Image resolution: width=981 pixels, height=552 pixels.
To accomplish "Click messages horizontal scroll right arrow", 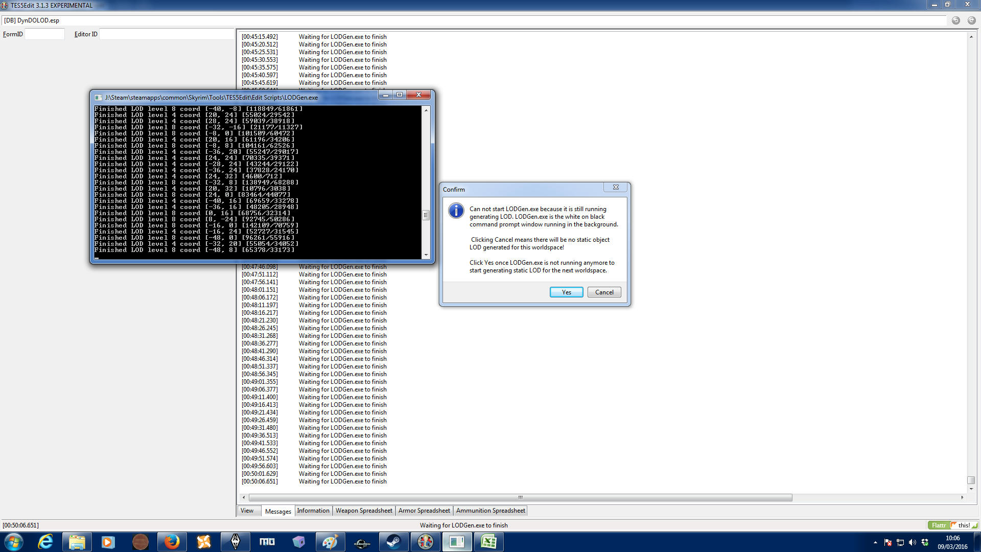I will 962,497.
